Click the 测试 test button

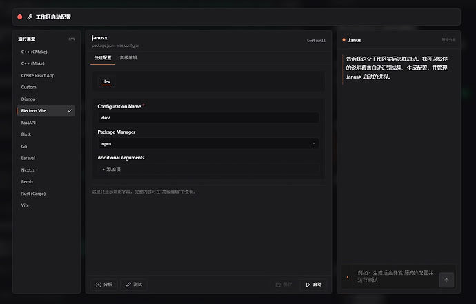tap(134, 285)
